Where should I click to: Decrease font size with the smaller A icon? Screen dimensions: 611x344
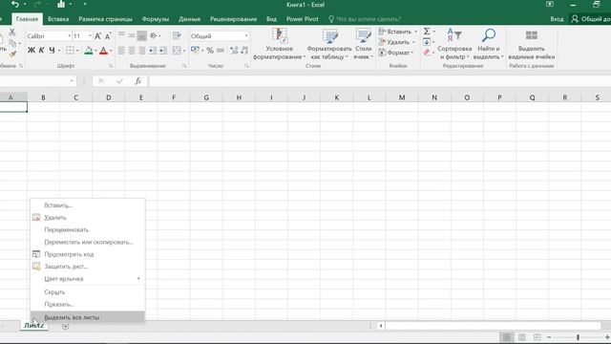(108, 36)
